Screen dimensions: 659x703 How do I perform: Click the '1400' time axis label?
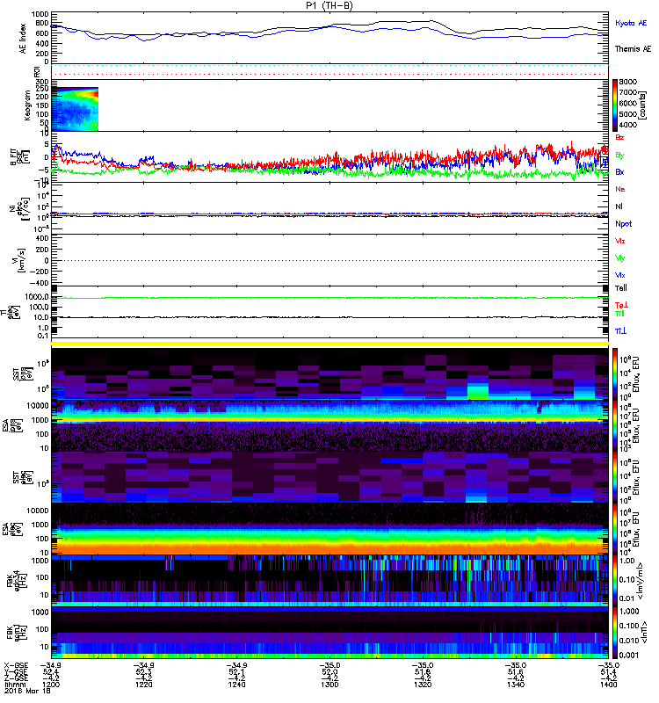[608, 685]
